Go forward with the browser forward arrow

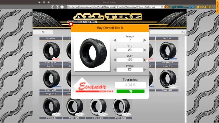click(x=57, y=7)
